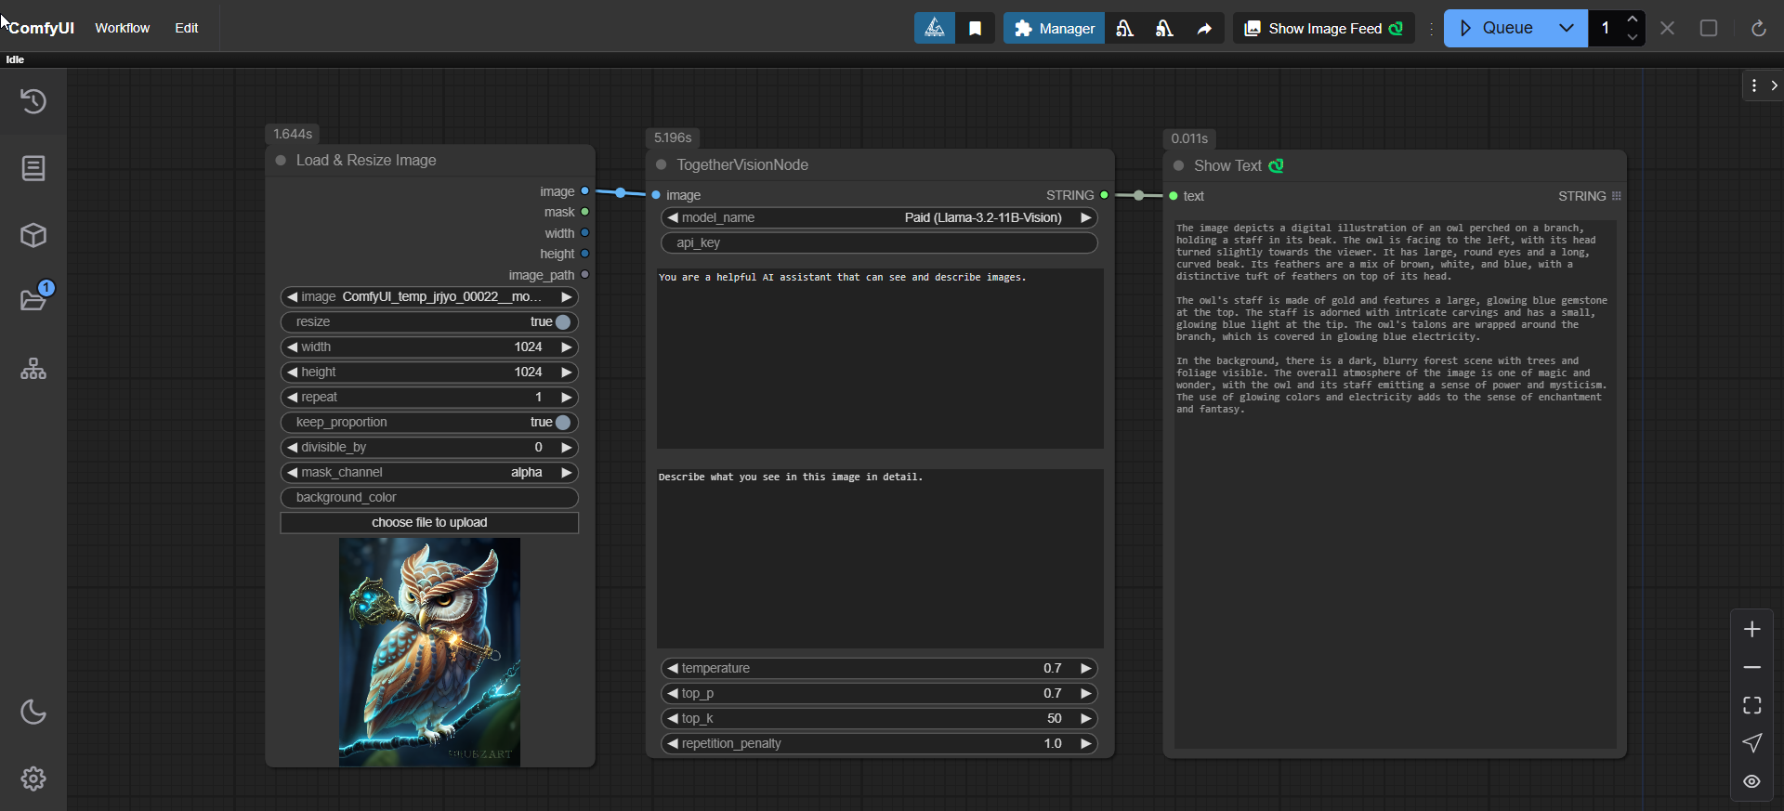
Task: Click the refresh icon in top bar
Action: pyautogui.click(x=1758, y=29)
